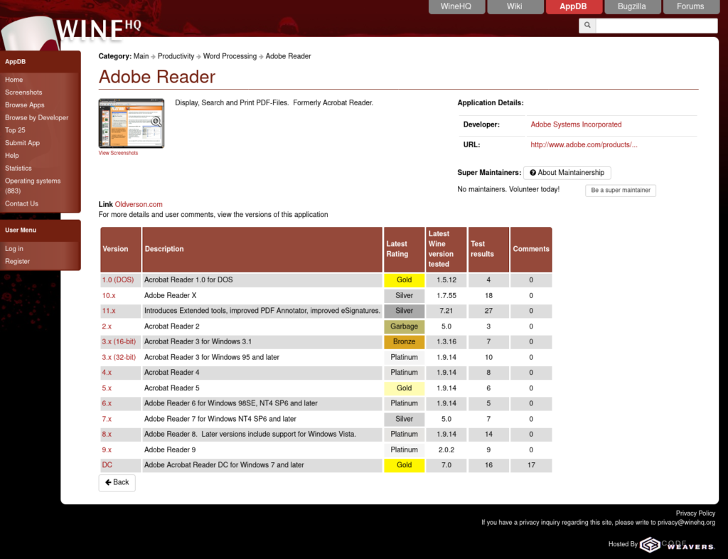Click Submit App in sidebar
This screenshot has width=728, height=559.
(x=22, y=143)
